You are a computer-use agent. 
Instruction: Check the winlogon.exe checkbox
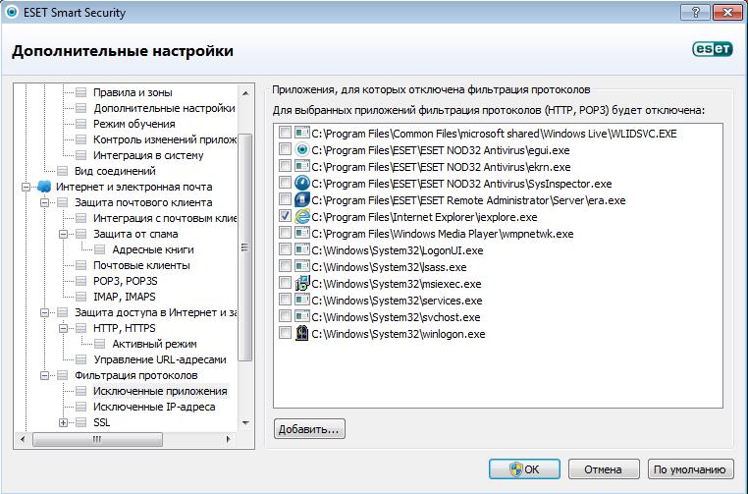pyautogui.click(x=285, y=333)
